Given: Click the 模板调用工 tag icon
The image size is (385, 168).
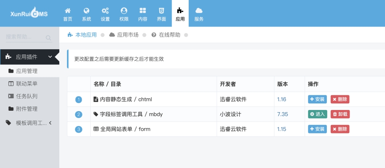Looking at the screenshot, I should click(8, 123).
